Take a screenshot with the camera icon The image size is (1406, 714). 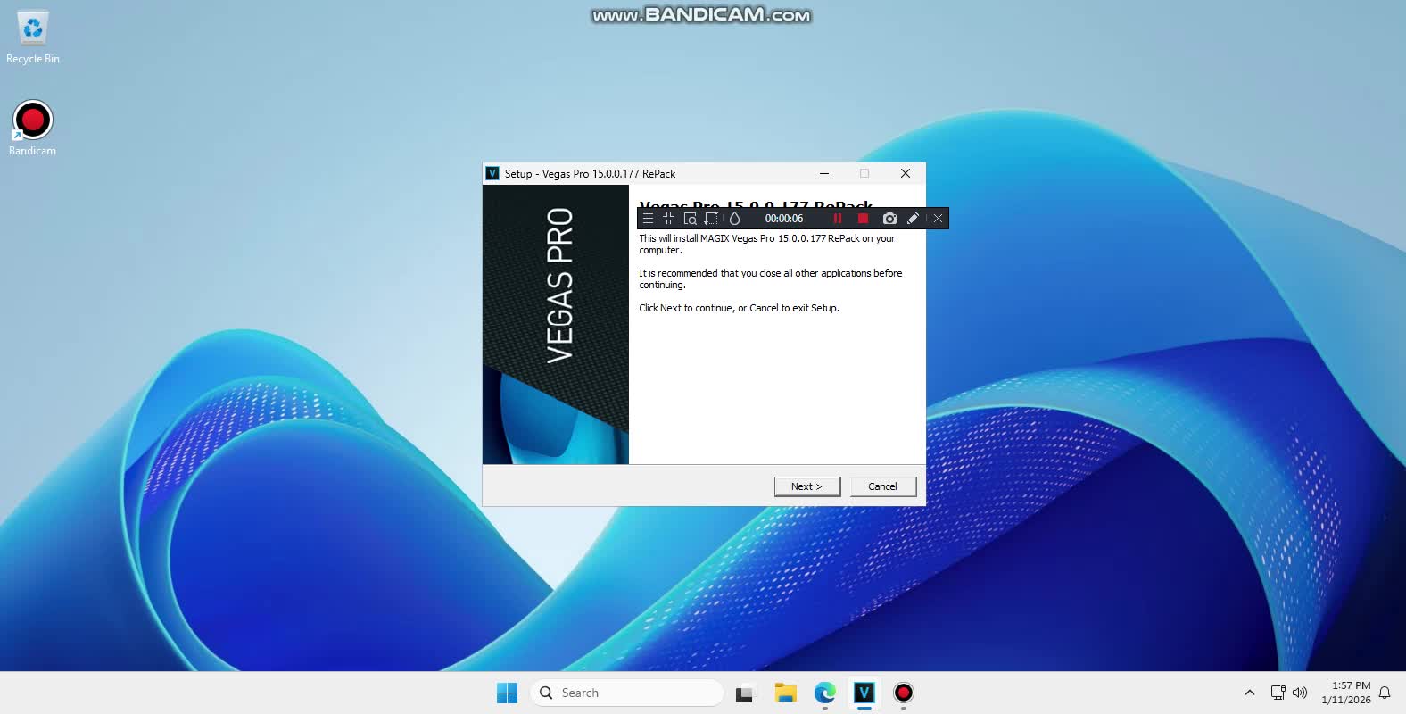click(x=889, y=219)
